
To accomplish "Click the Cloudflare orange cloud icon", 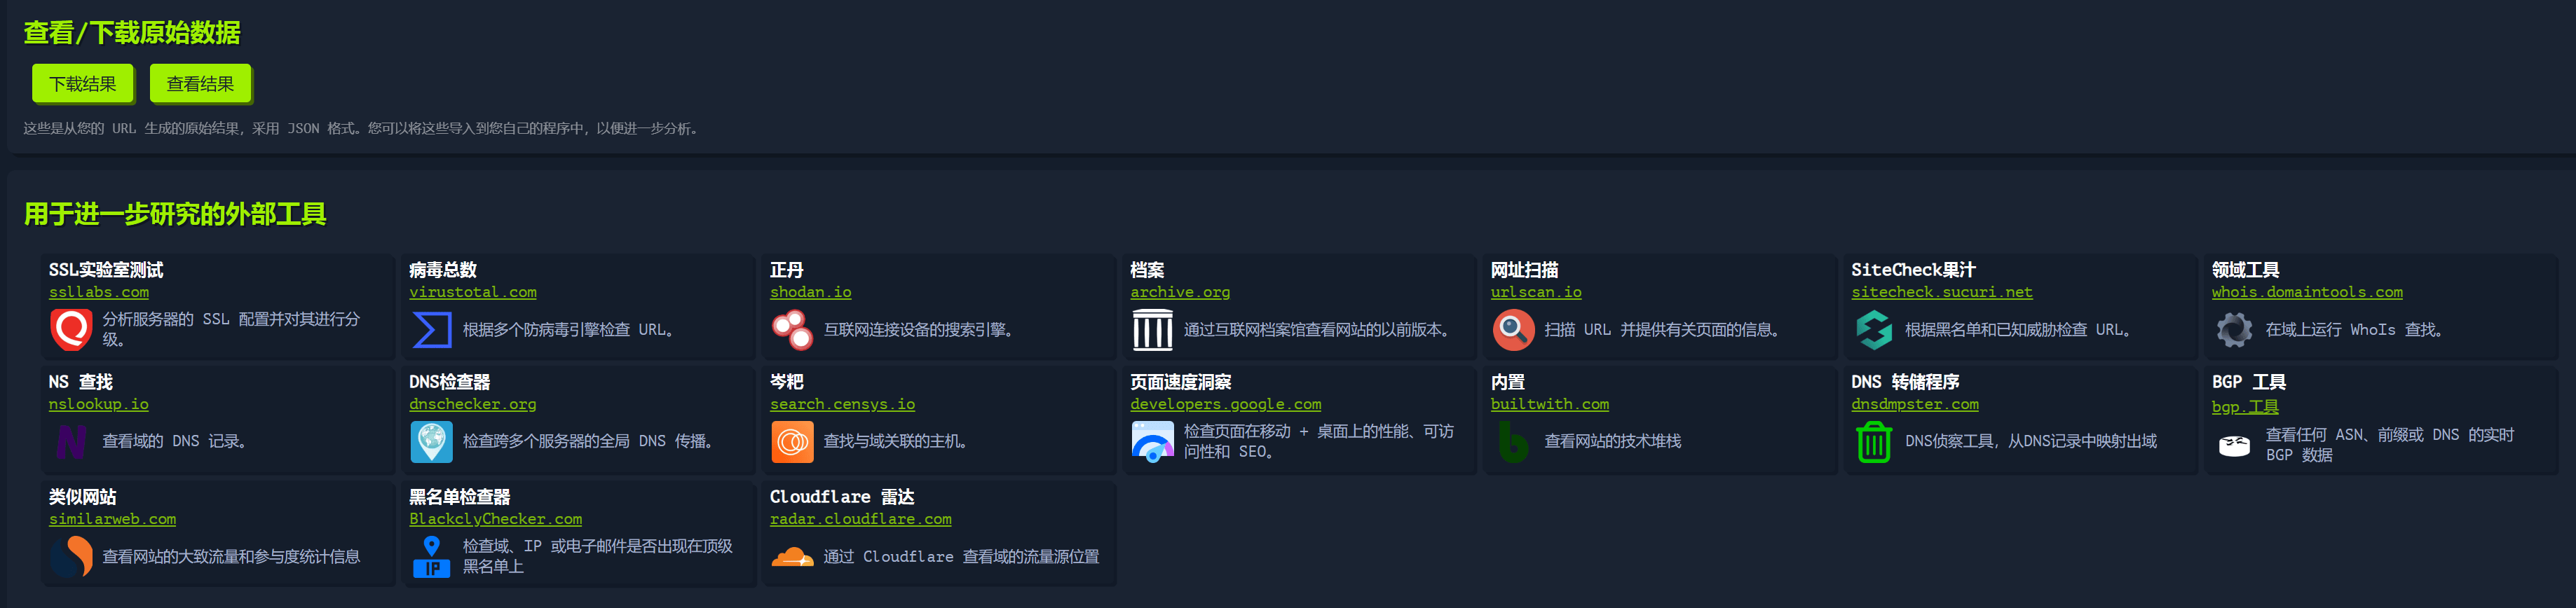I will pos(792,556).
